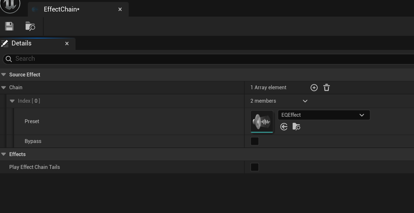
Task: Enable the Bypass checkbox
Action: click(255, 141)
